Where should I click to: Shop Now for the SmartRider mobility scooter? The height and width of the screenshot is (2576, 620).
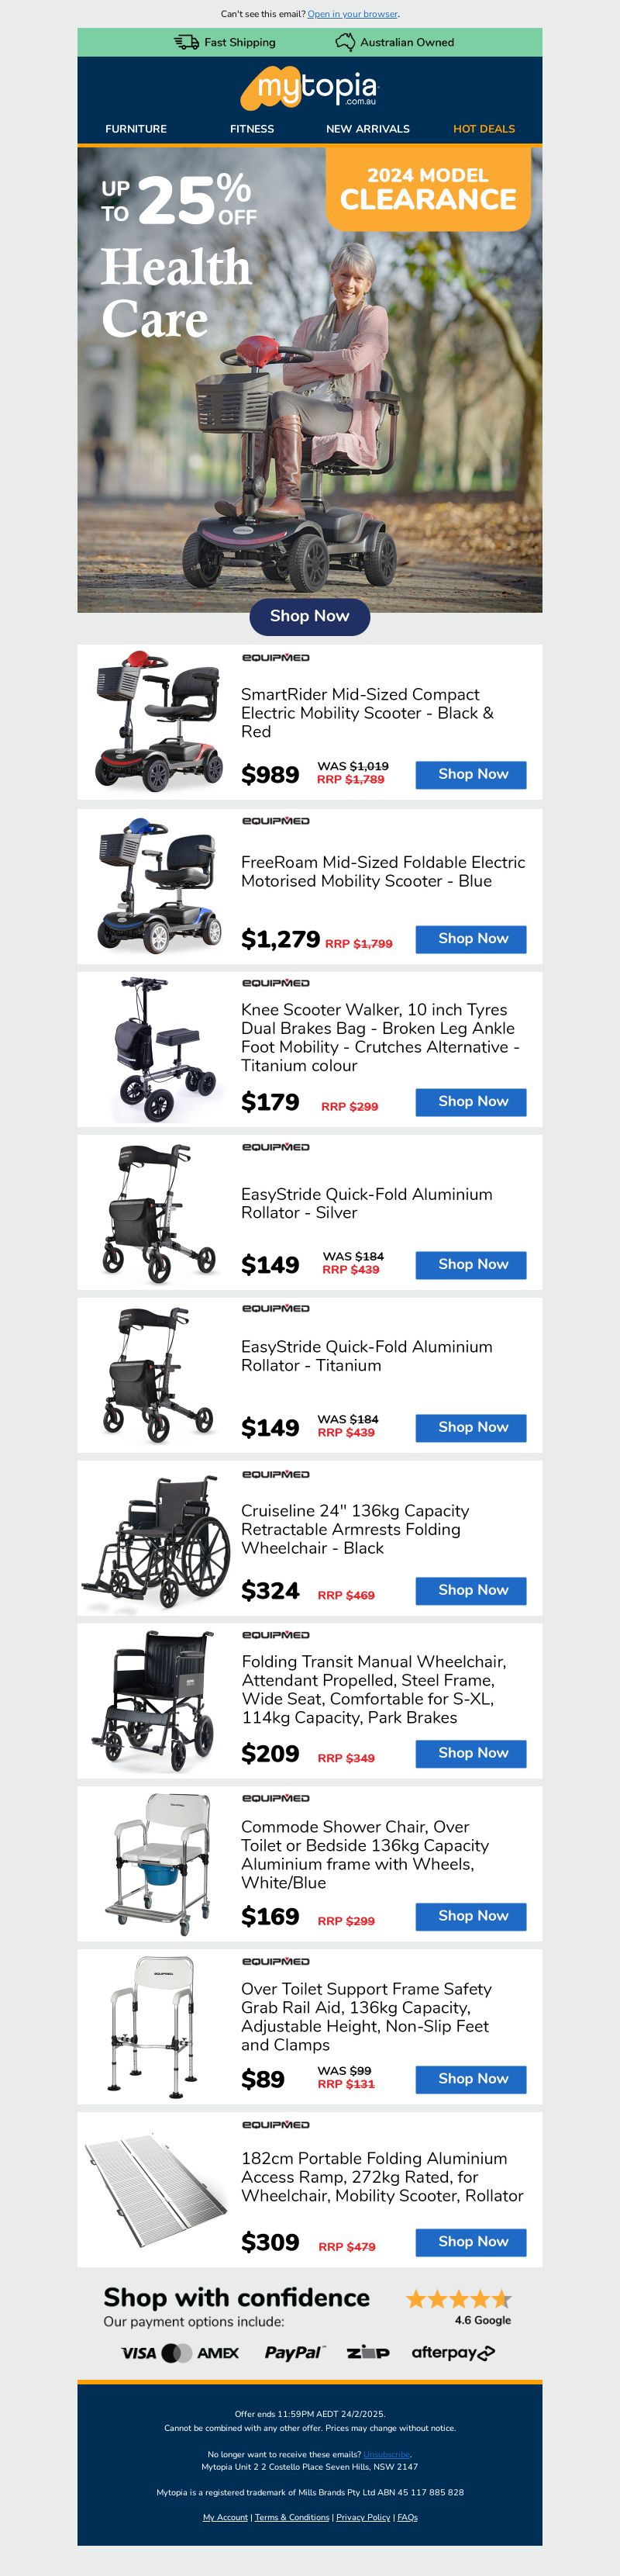(x=471, y=774)
